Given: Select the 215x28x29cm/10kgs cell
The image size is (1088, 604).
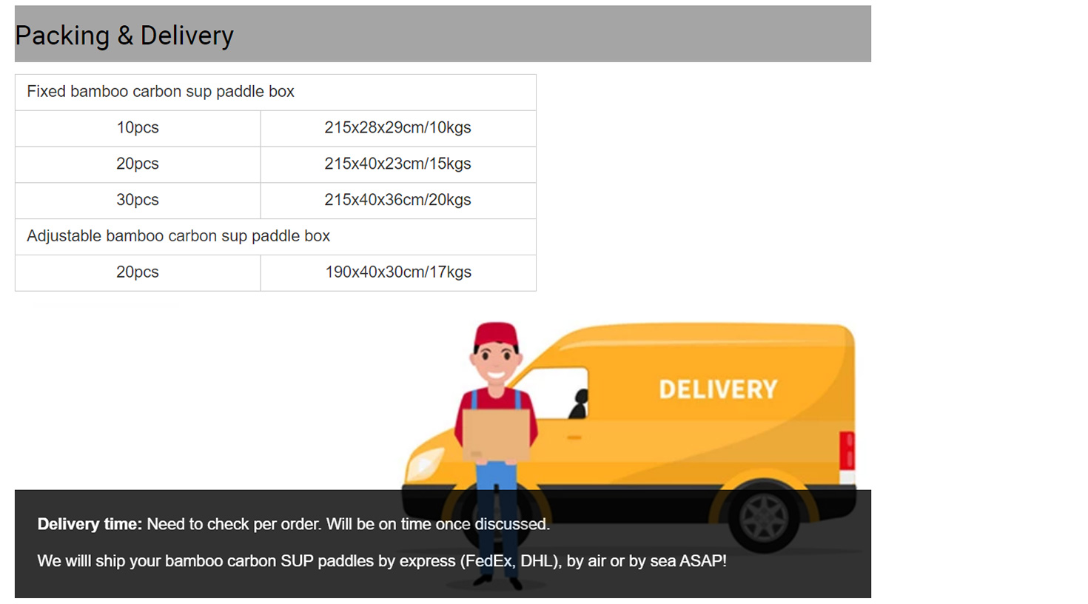Looking at the screenshot, I should (x=397, y=128).
